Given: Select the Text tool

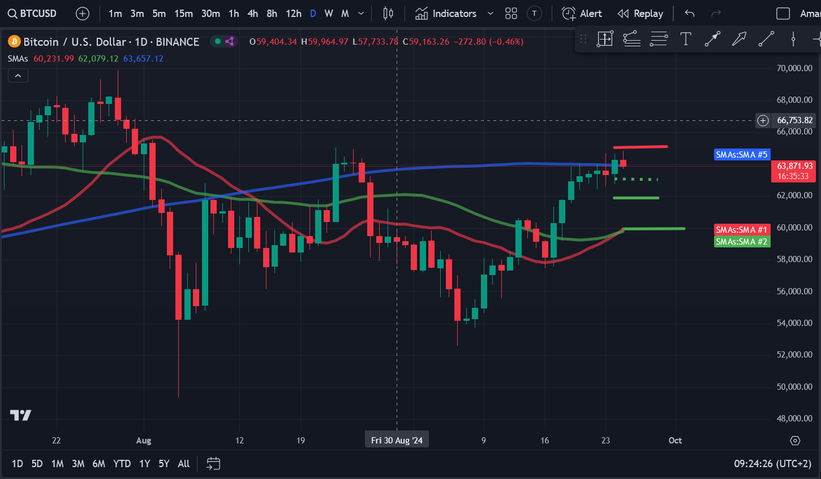Looking at the screenshot, I should click(686, 39).
